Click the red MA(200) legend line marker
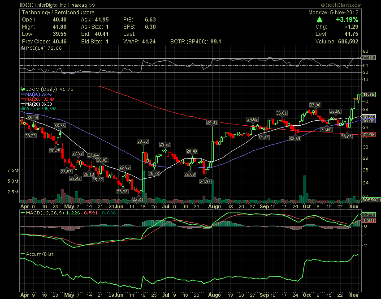381x299 pixels. (23, 99)
